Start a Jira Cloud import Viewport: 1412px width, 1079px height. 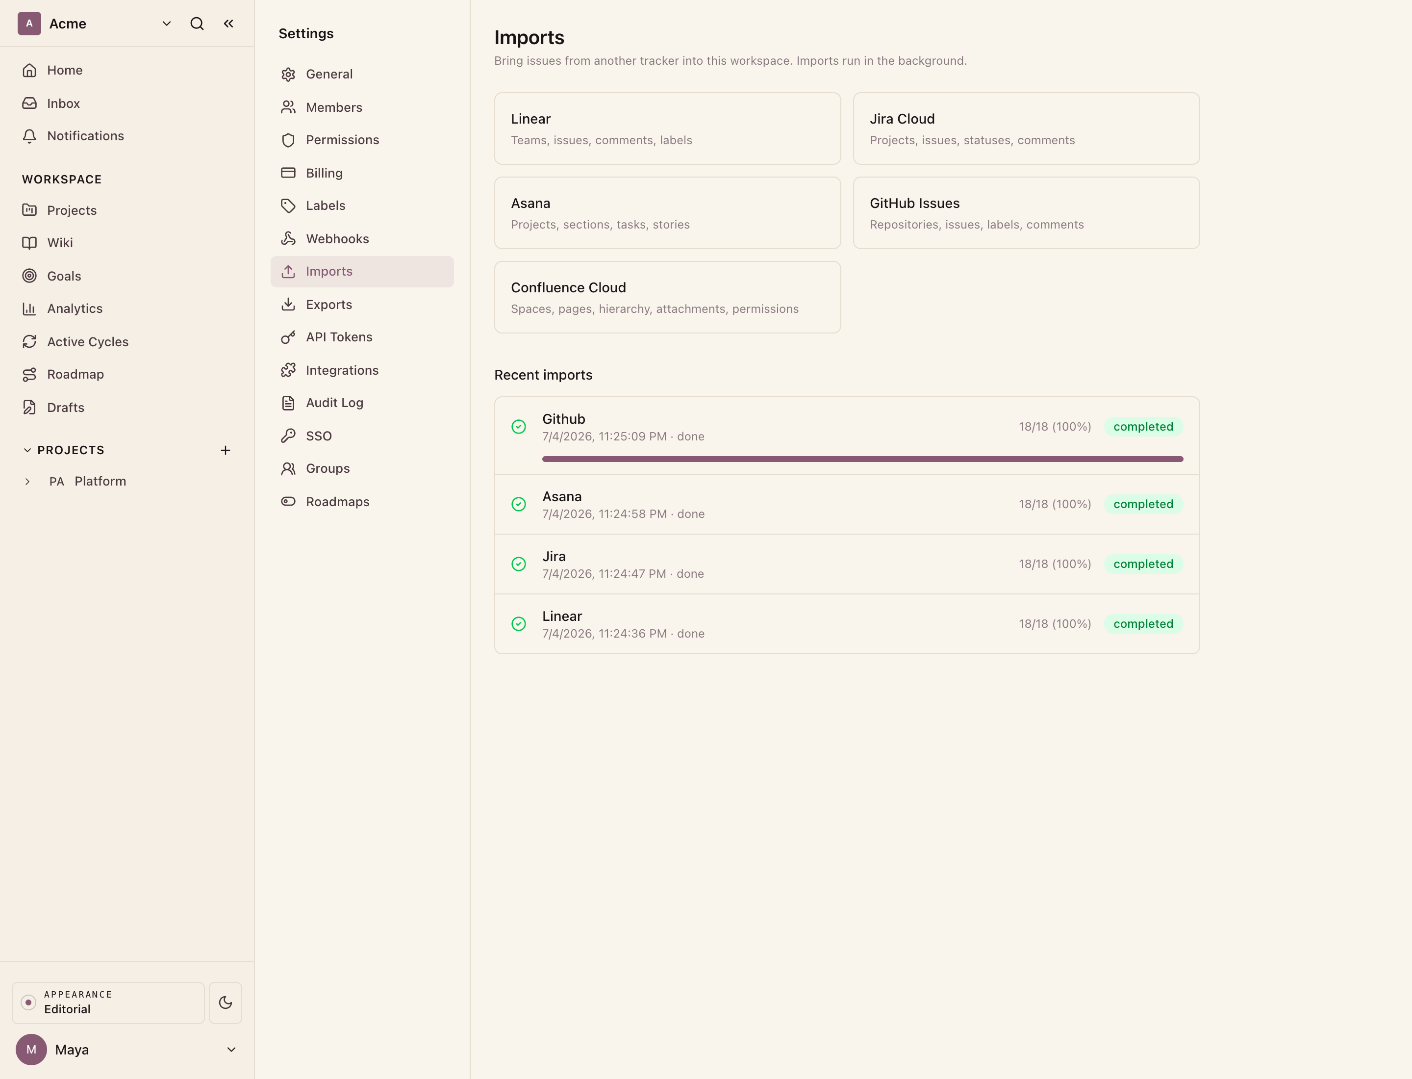tap(1026, 128)
